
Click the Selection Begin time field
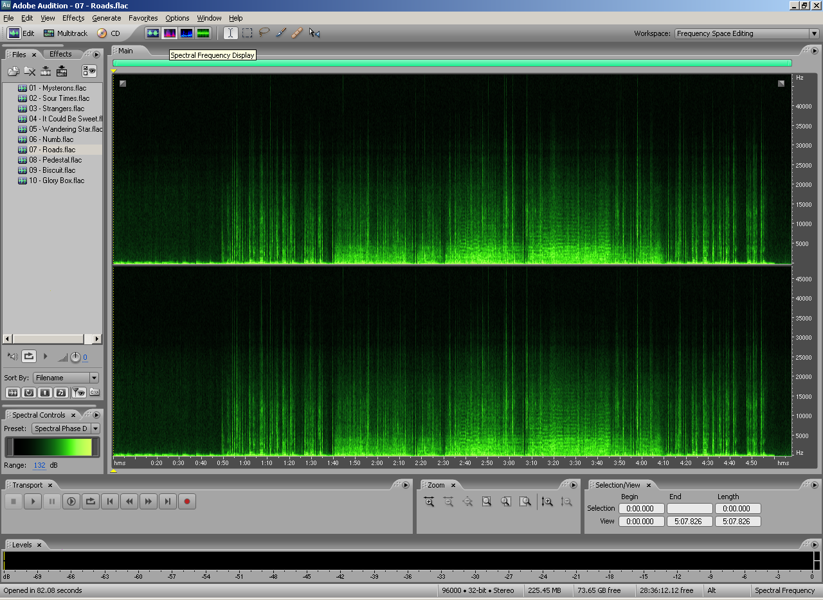click(641, 508)
